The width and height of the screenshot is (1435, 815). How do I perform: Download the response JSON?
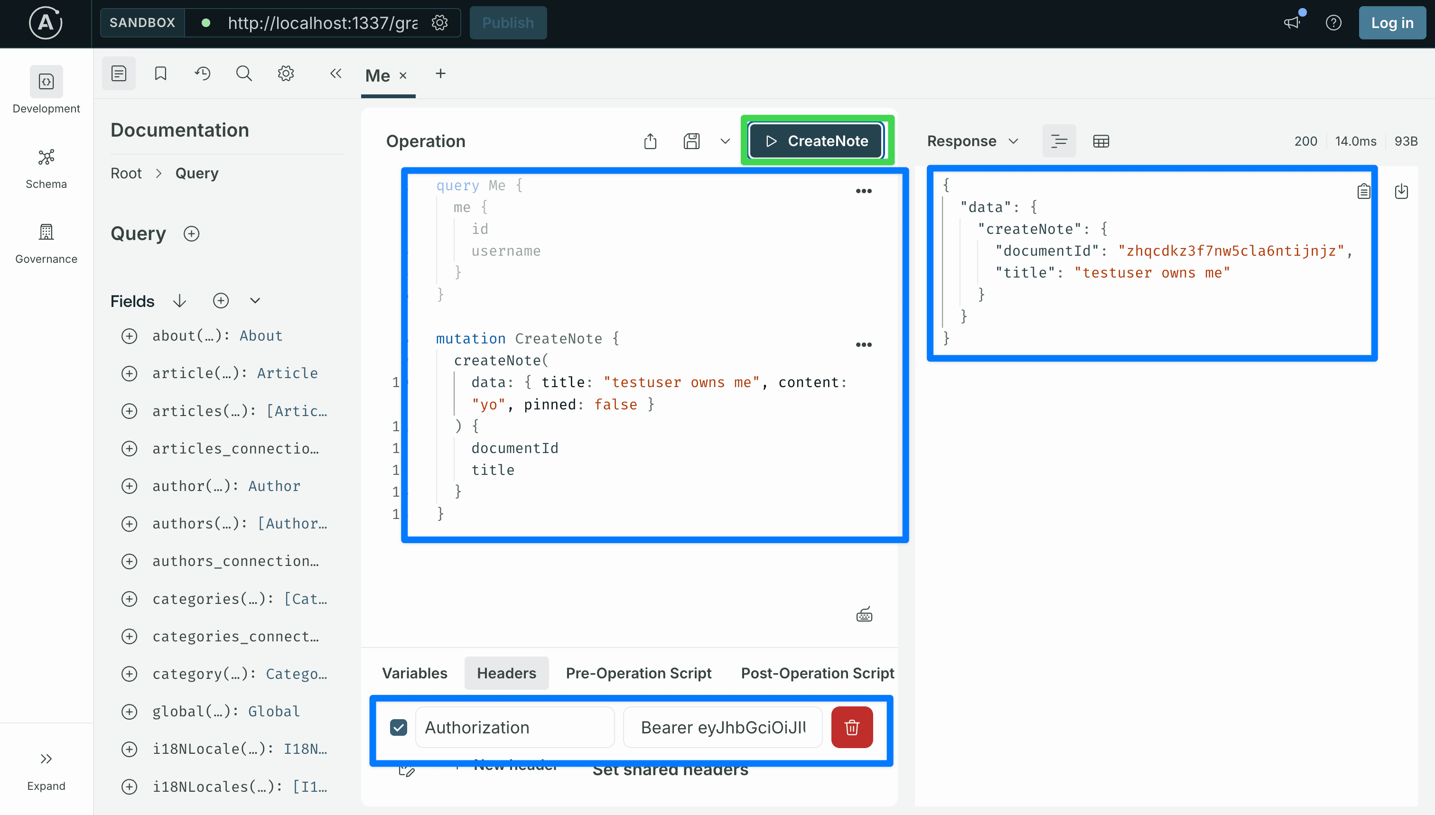(1401, 192)
